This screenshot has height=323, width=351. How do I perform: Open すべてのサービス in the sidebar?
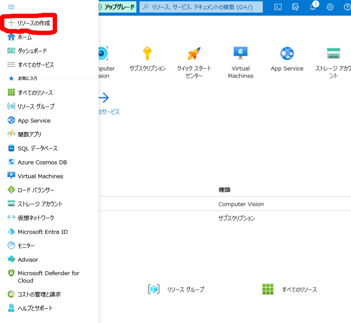pos(30,65)
